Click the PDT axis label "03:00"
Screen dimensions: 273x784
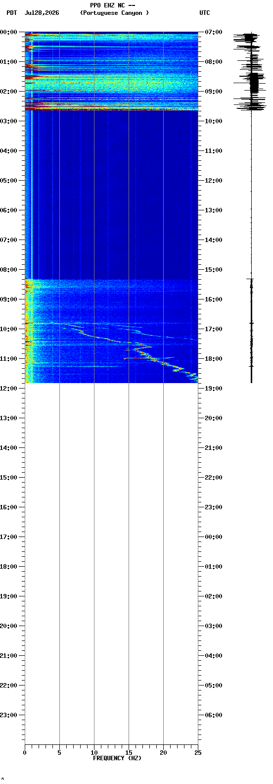9,121
